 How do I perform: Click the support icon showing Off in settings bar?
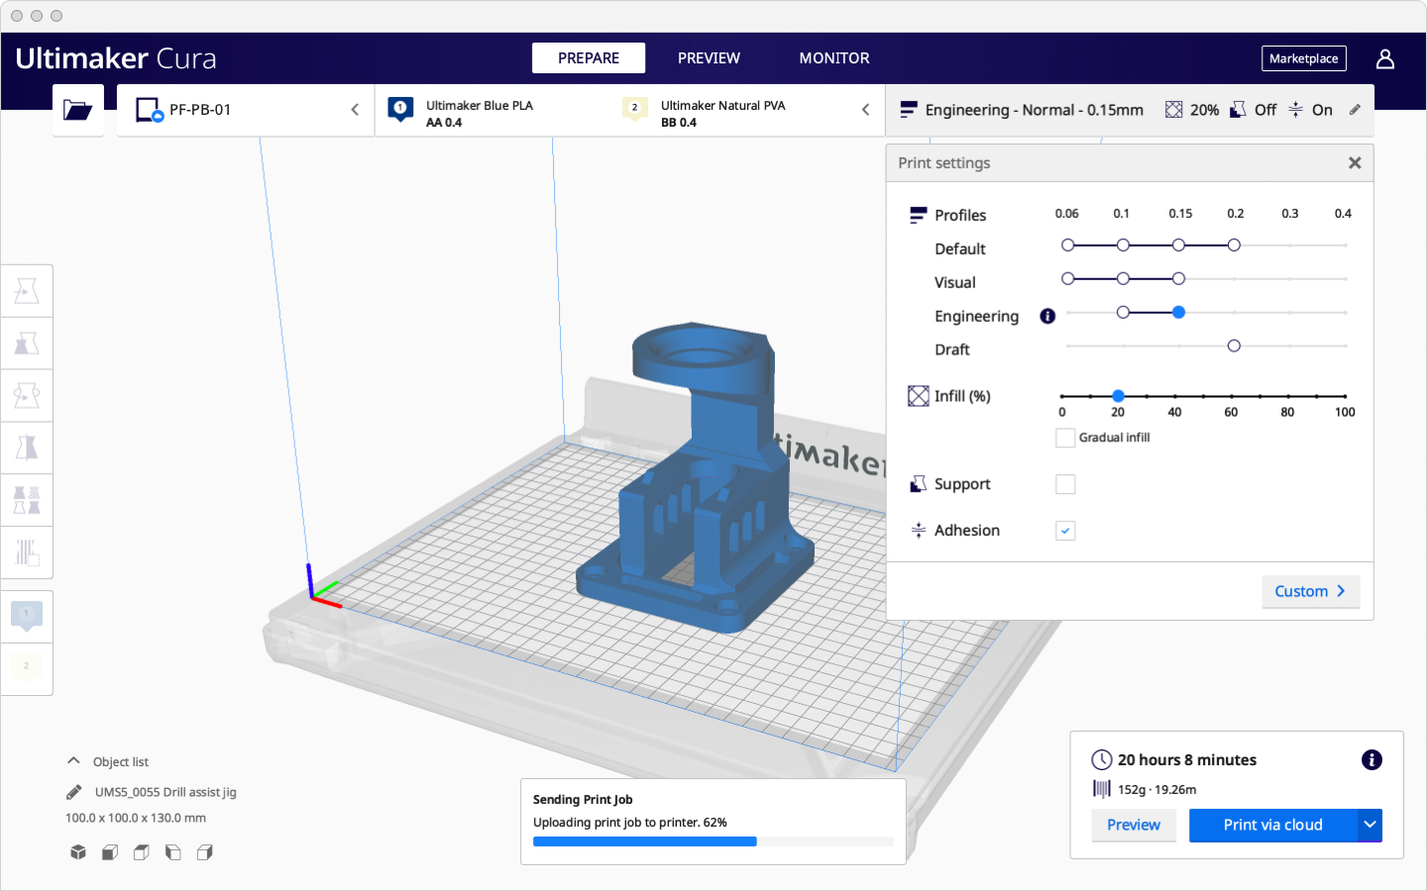[1238, 110]
